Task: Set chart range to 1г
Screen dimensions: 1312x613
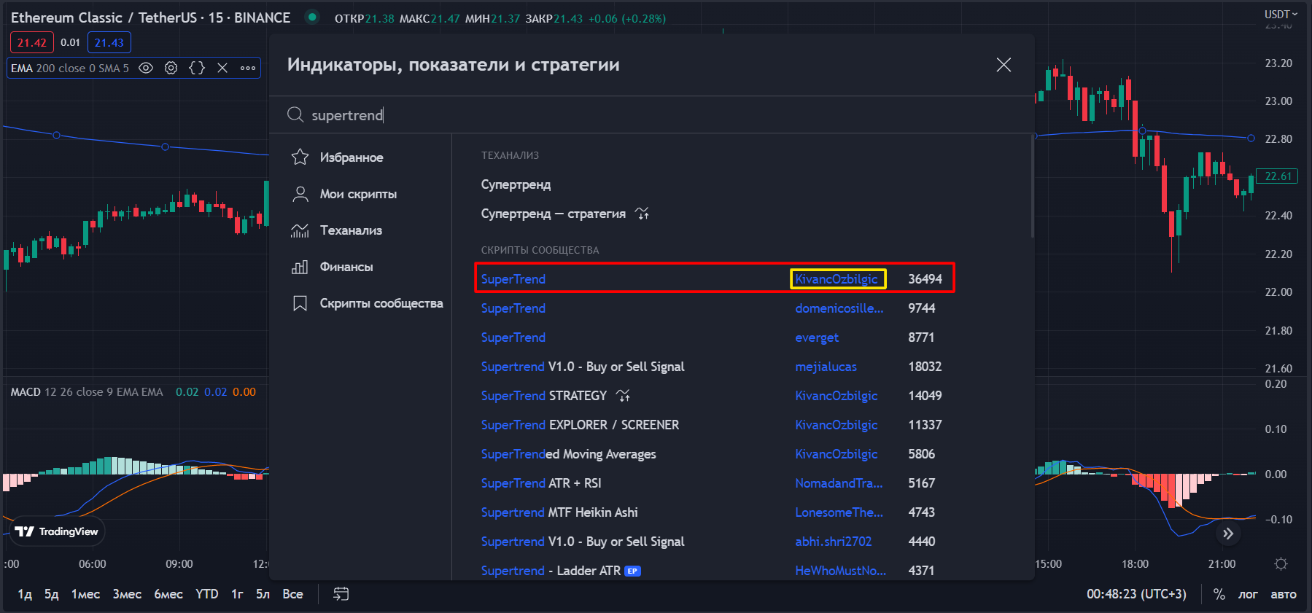Action: pos(237,594)
